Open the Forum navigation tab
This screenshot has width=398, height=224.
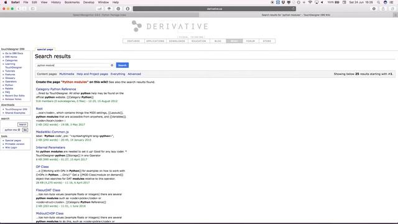click(251, 41)
